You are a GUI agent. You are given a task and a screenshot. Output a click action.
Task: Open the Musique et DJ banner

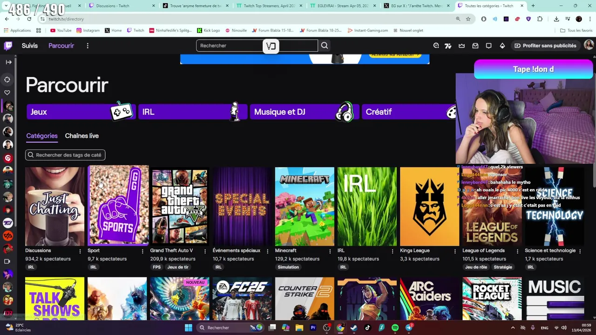pyautogui.click(x=304, y=112)
